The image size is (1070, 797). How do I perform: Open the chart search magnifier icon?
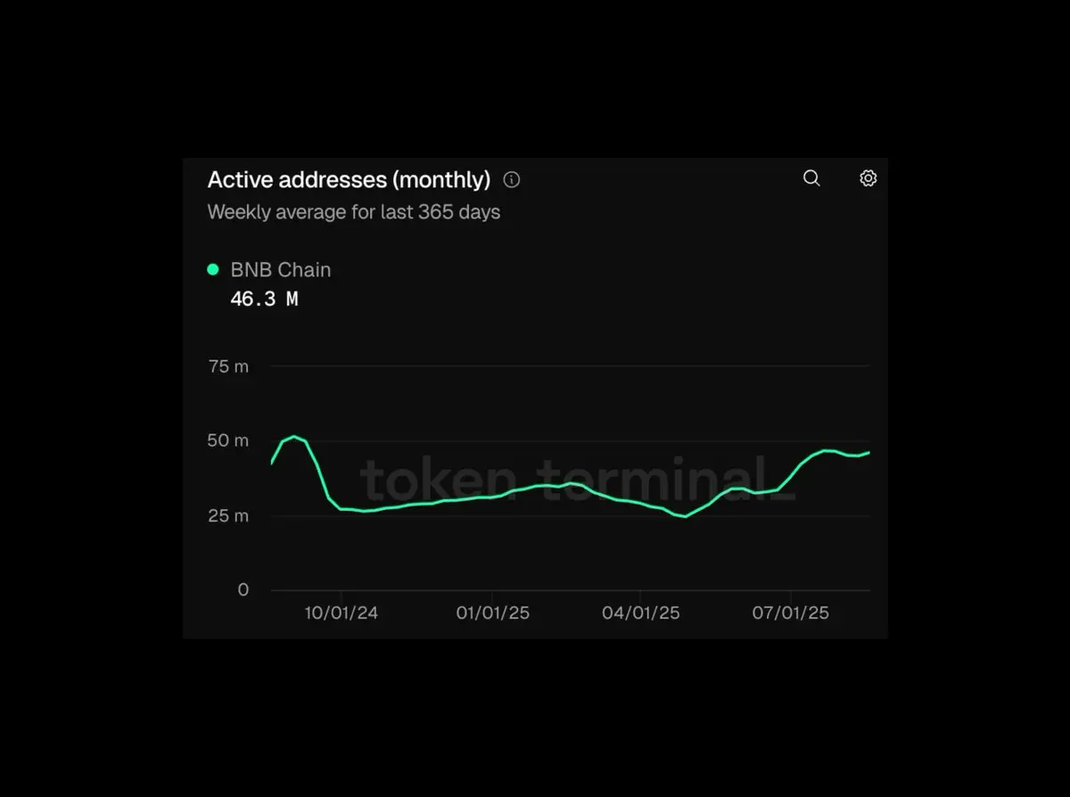811,178
